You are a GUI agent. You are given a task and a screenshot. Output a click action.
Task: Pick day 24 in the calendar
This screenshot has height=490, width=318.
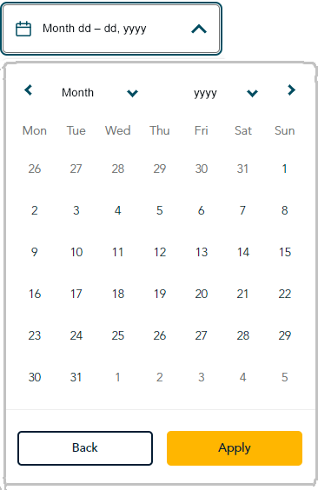(x=76, y=335)
